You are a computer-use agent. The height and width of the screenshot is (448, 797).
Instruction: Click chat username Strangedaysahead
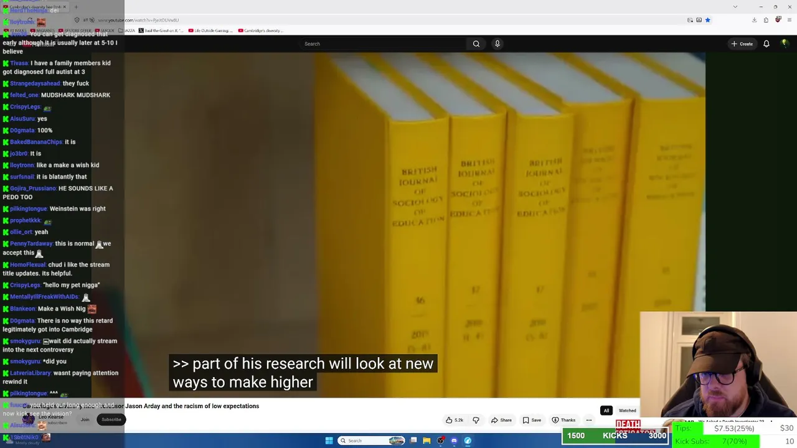pyautogui.click(x=35, y=83)
